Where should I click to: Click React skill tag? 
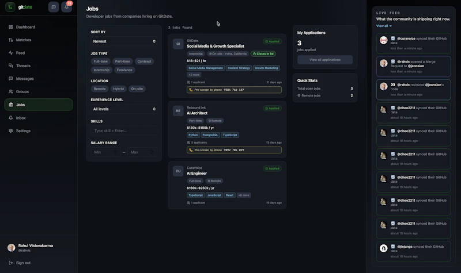pos(229,195)
